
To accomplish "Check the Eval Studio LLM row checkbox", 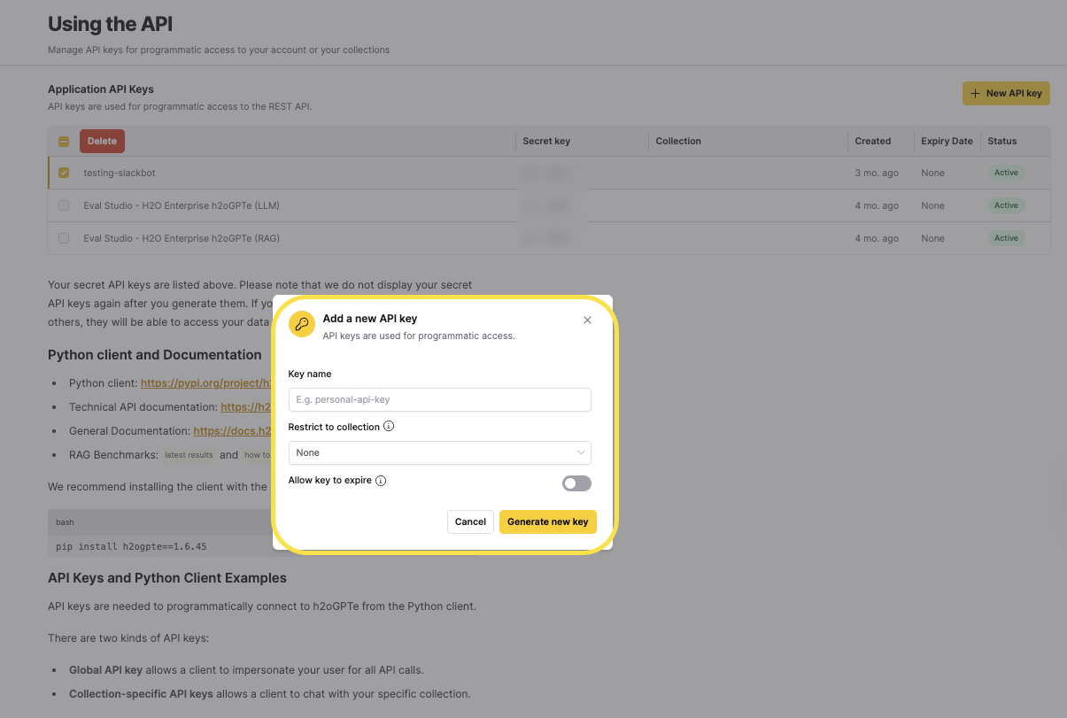I will 64,205.
